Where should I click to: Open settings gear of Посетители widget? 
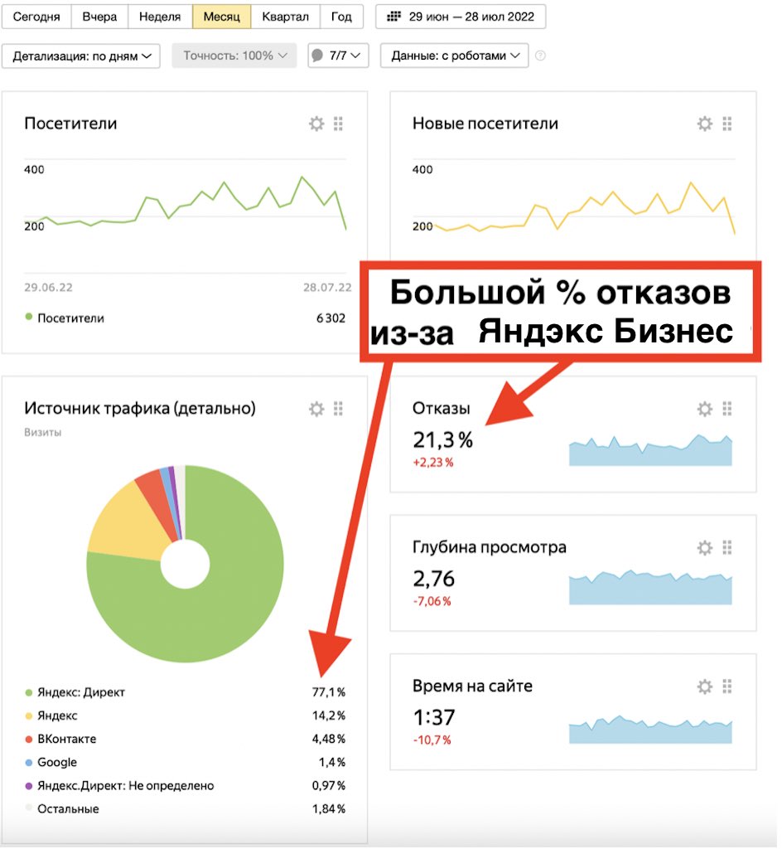pos(317,124)
